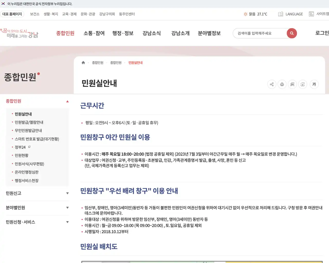The image size is (329, 263).
Task: Open the 소통·참여 main menu
Action: (94, 33)
